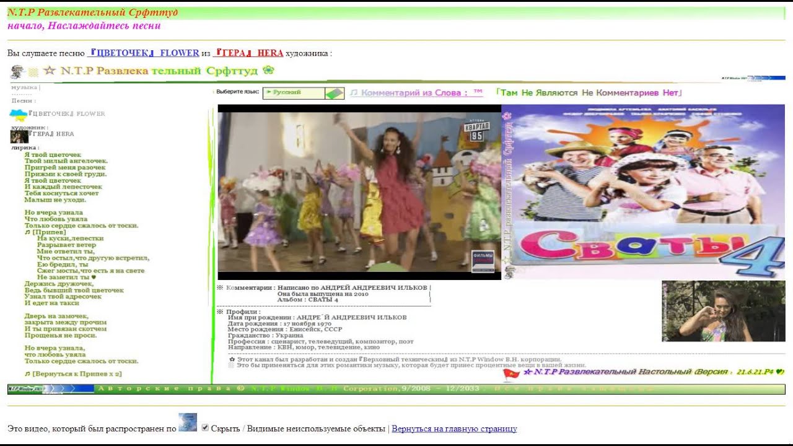The image size is (793, 446).
Task: Click the 'N.T.P Развлекательный Срфттуд' page title
Action: (92, 13)
